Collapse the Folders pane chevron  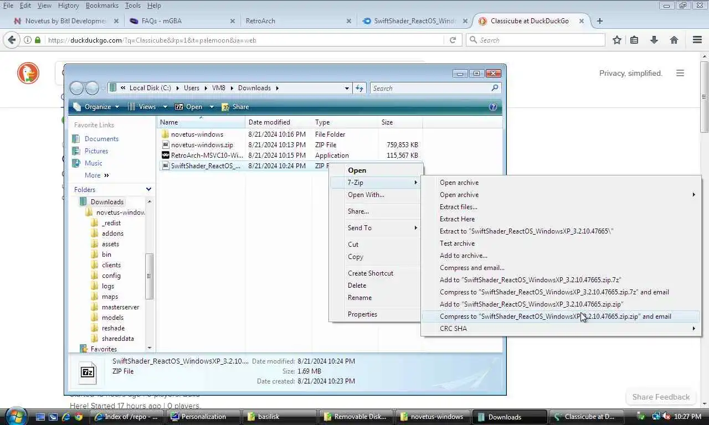148,189
